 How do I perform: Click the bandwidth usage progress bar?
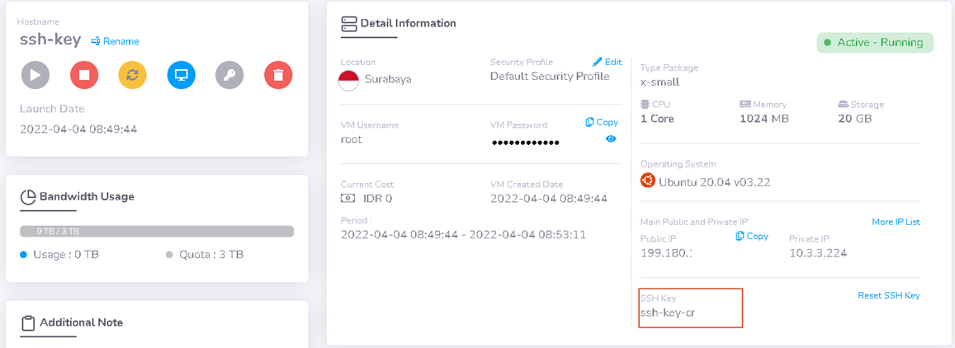point(157,231)
